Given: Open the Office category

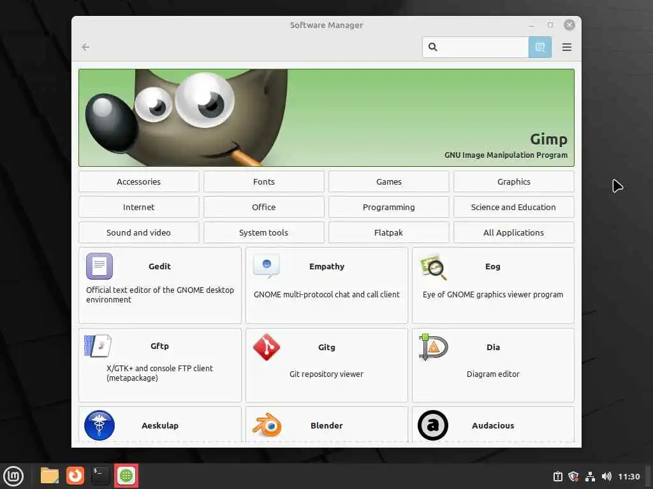Looking at the screenshot, I should [x=263, y=207].
